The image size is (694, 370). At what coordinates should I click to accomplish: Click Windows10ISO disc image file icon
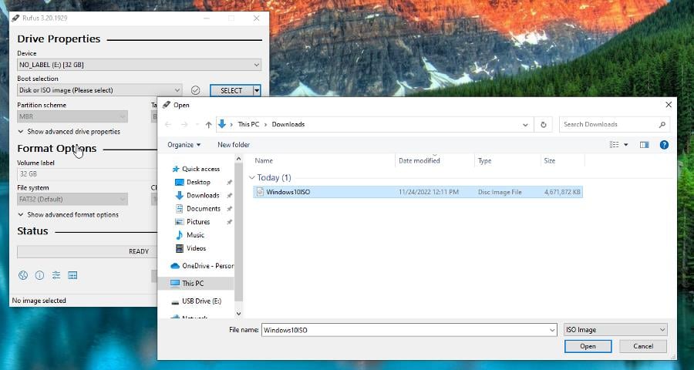[261, 192]
